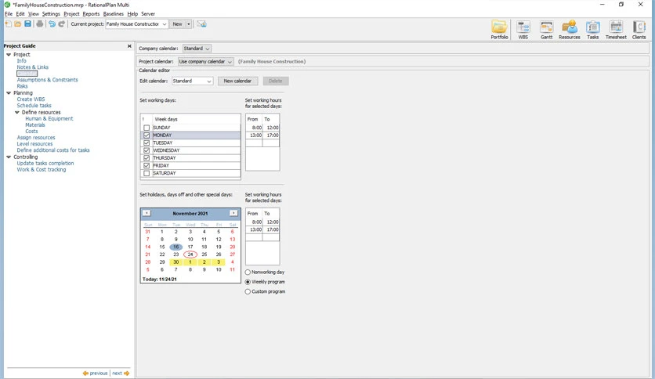Open Company calendar dropdown
655x379 pixels.
tap(197, 49)
